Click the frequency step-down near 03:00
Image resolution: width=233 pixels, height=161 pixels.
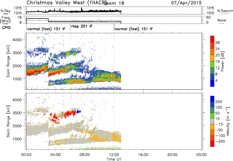point(48,20)
